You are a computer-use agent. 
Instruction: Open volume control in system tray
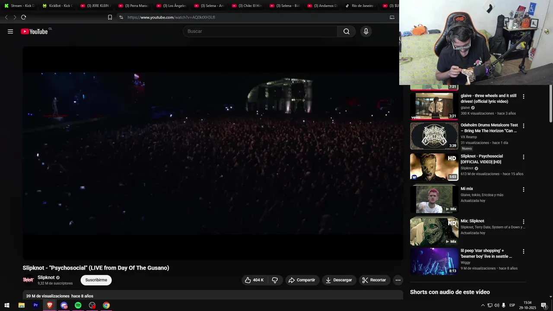496,305
